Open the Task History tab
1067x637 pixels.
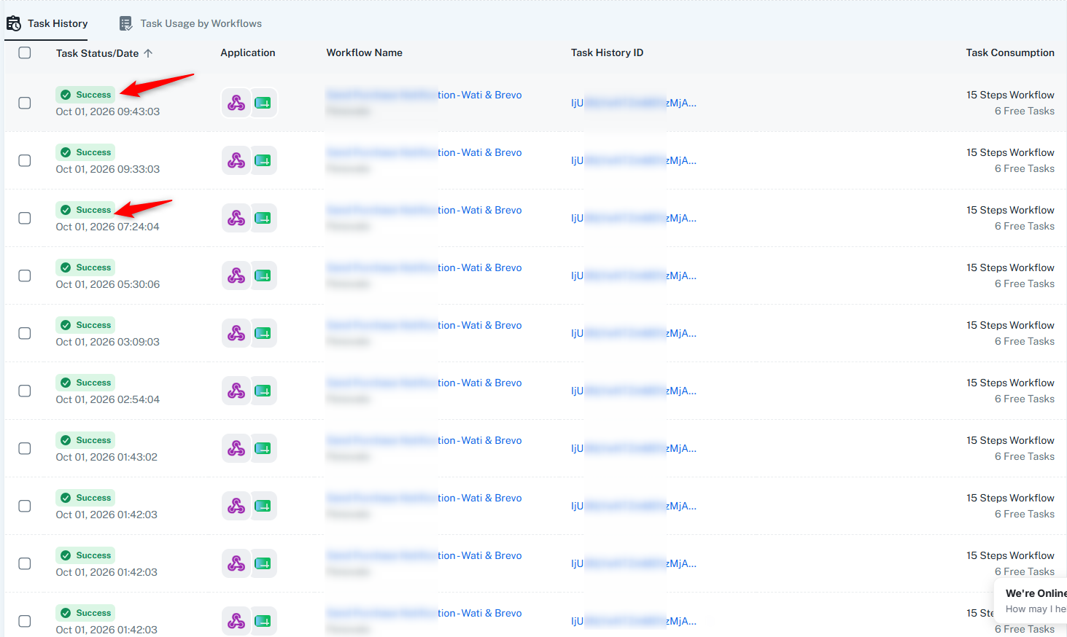pos(47,23)
